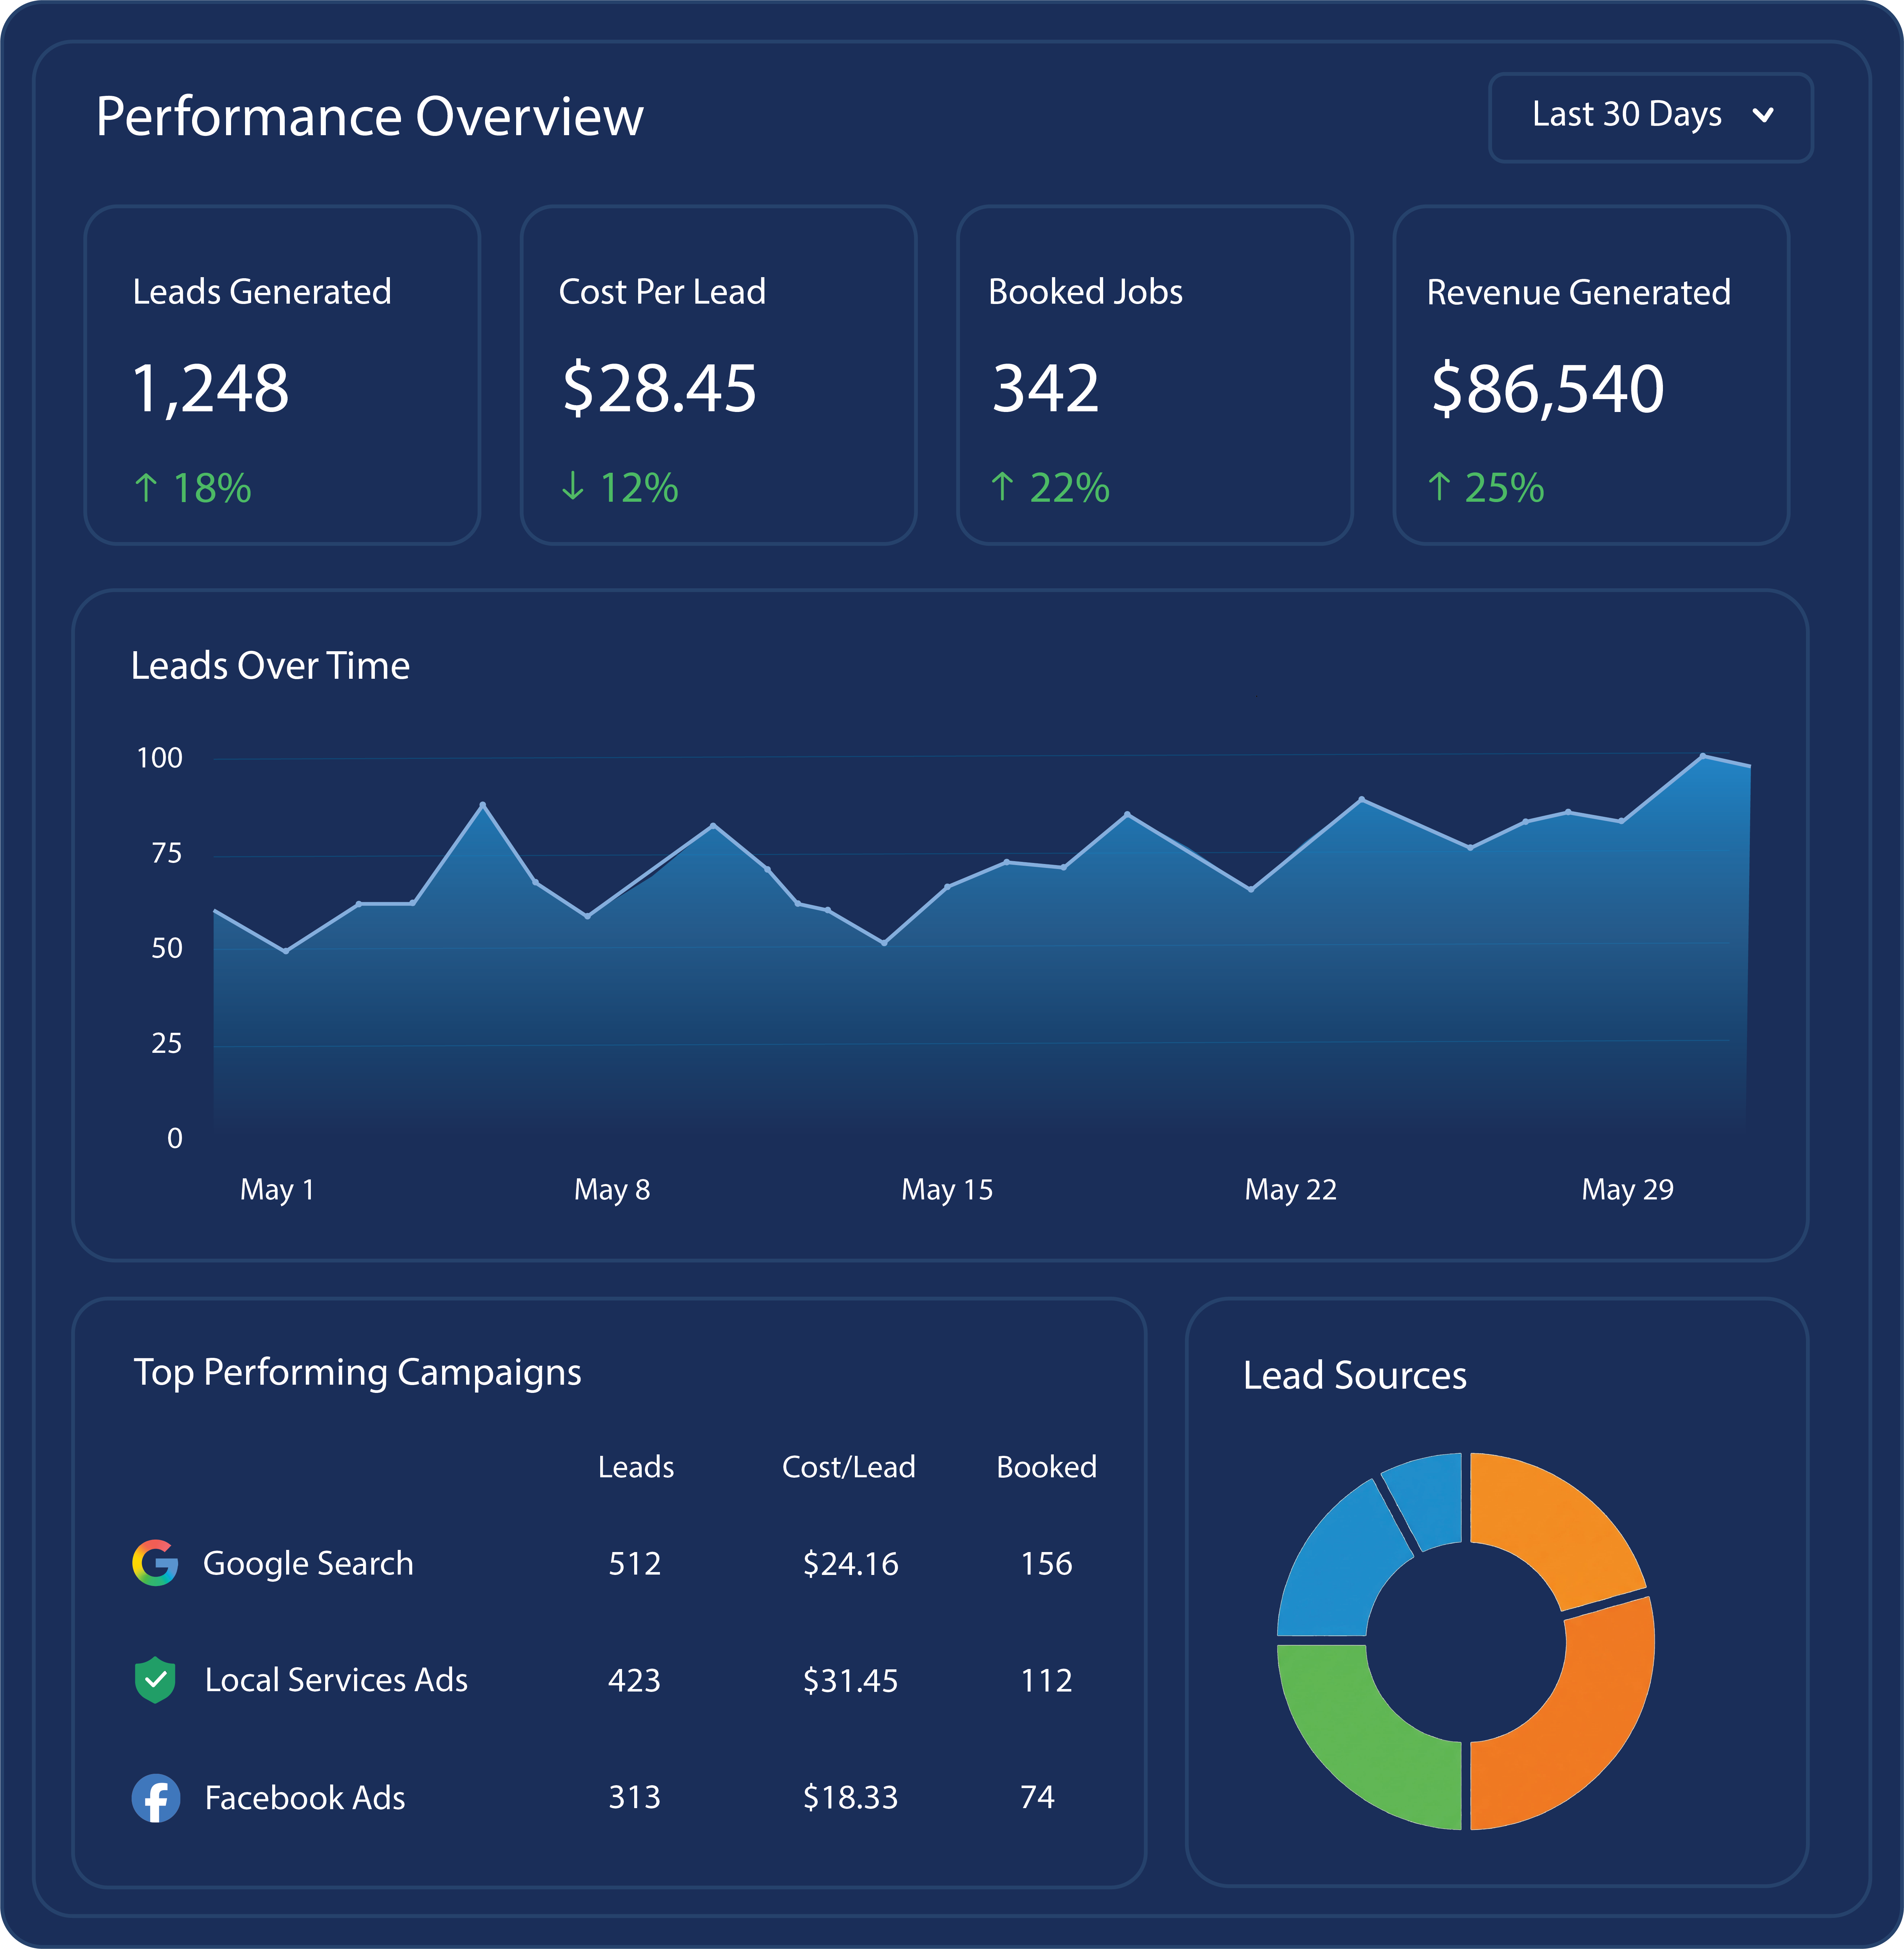
Task: Click the 22% change in Booked Jobs
Action: pyautogui.click(x=1070, y=488)
